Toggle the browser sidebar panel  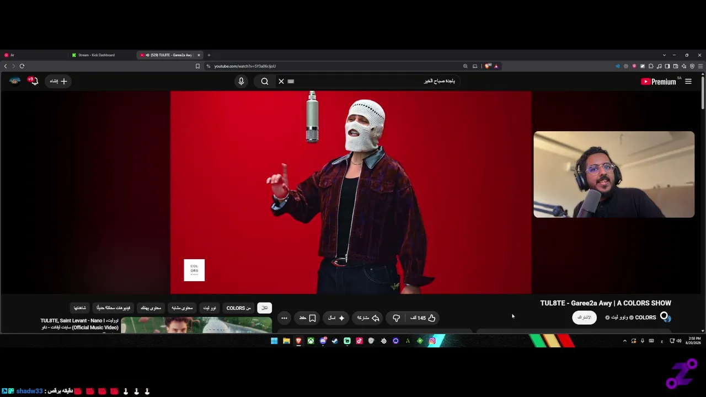(x=667, y=66)
